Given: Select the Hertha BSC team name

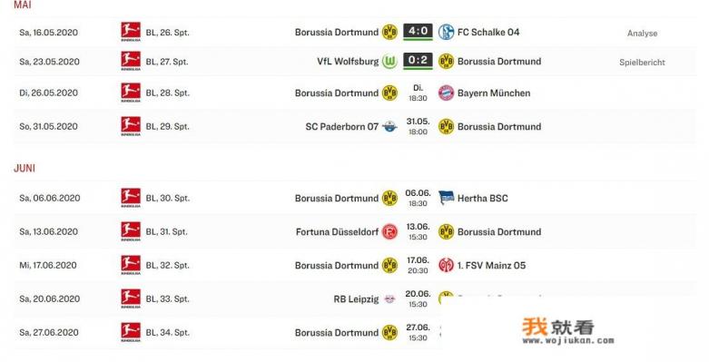Looking at the screenshot, I should click(x=482, y=199).
